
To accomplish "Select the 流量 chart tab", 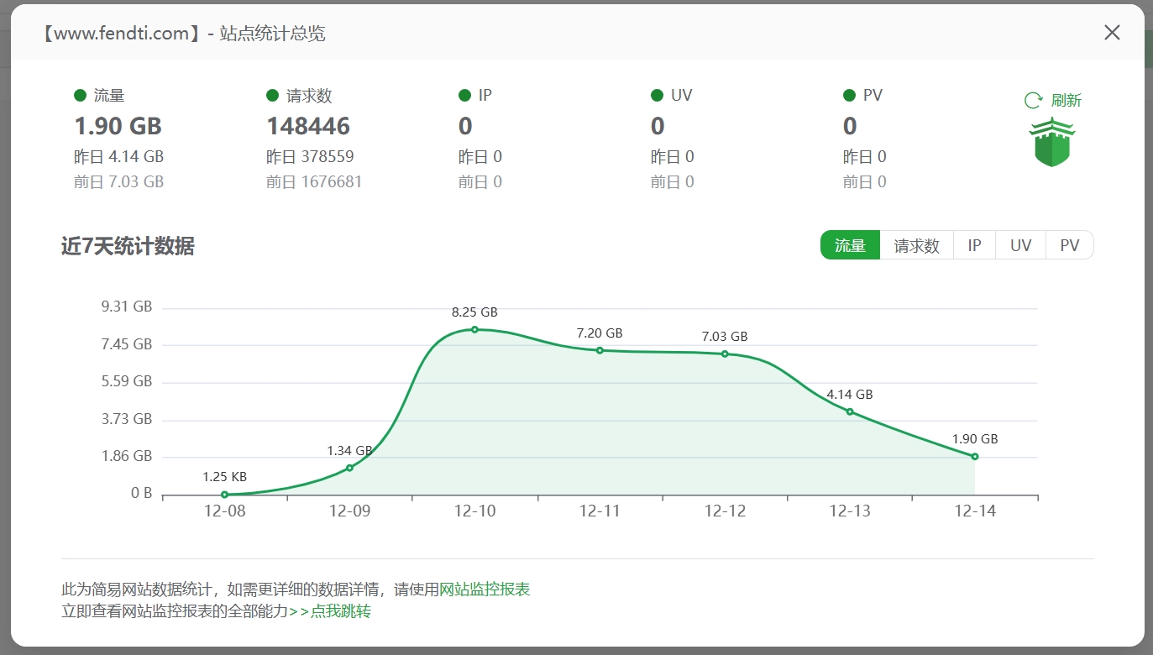I will tap(850, 245).
